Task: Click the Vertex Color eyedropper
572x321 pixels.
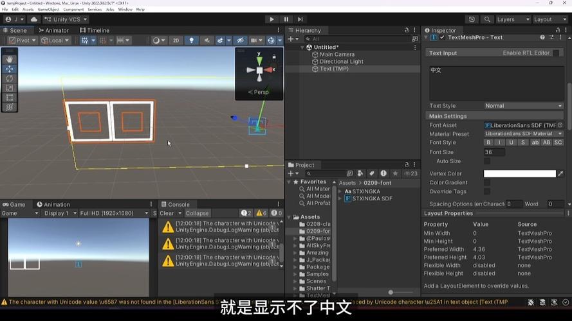Action: (x=560, y=173)
